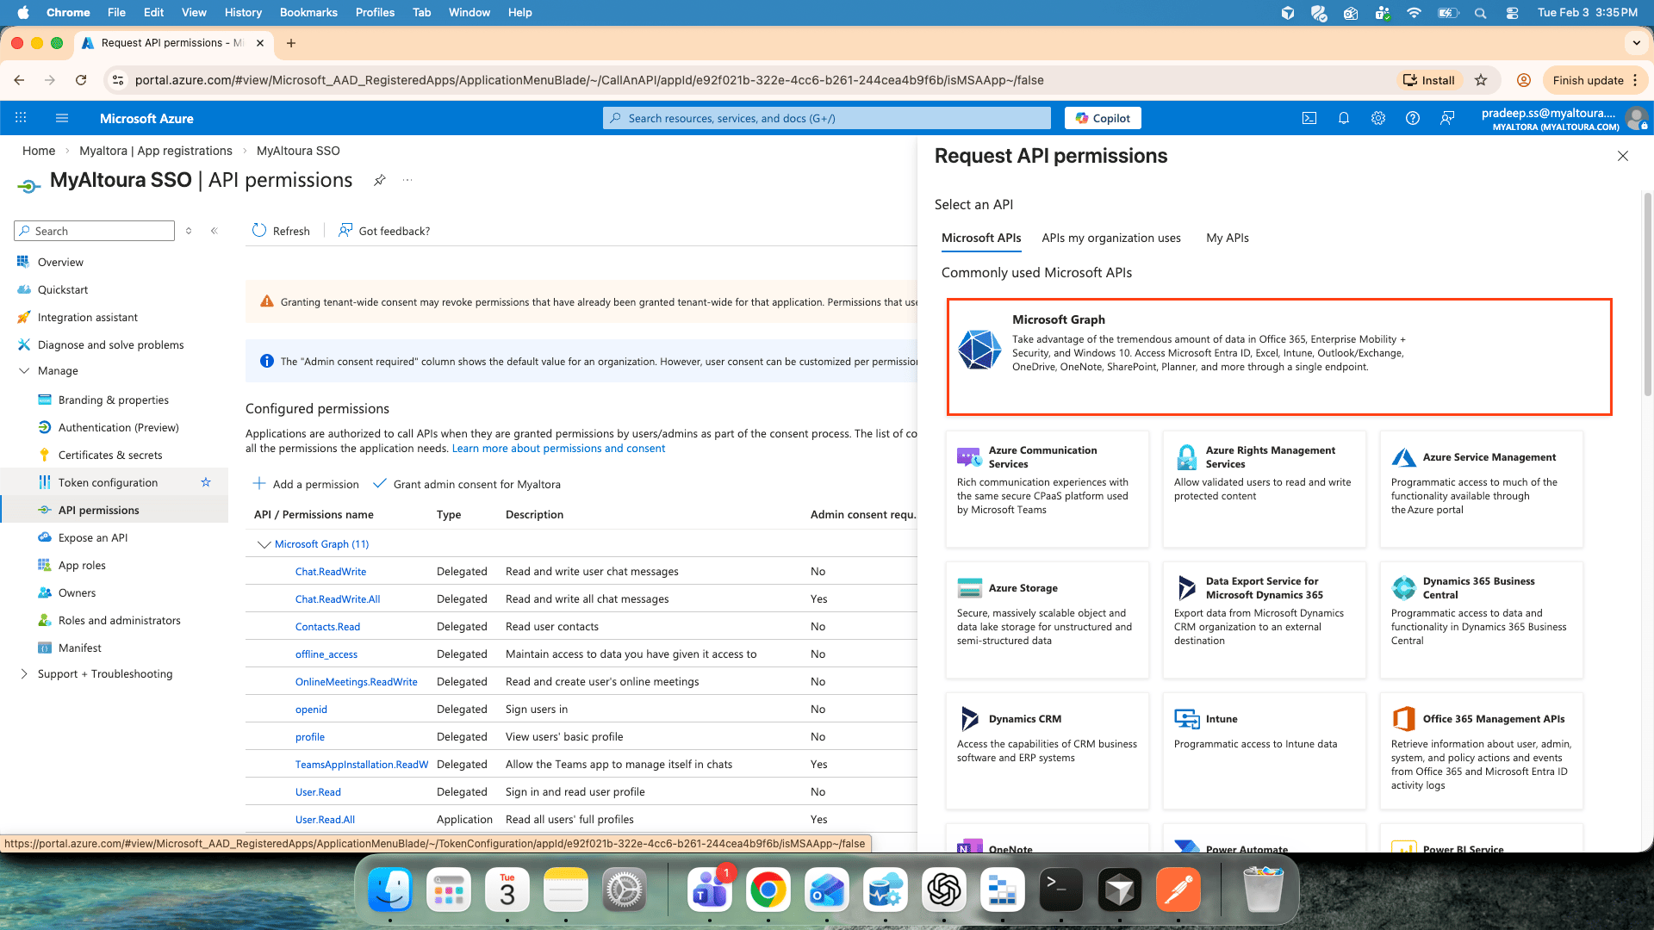Click Add a permission
The height and width of the screenshot is (930, 1654).
pyautogui.click(x=306, y=484)
